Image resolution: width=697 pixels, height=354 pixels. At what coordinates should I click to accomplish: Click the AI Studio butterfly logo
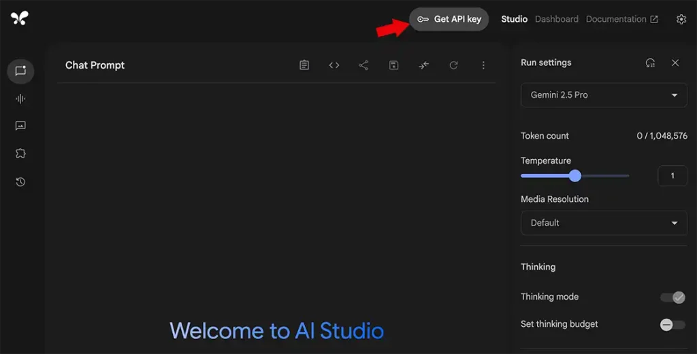[x=20, y=18]
